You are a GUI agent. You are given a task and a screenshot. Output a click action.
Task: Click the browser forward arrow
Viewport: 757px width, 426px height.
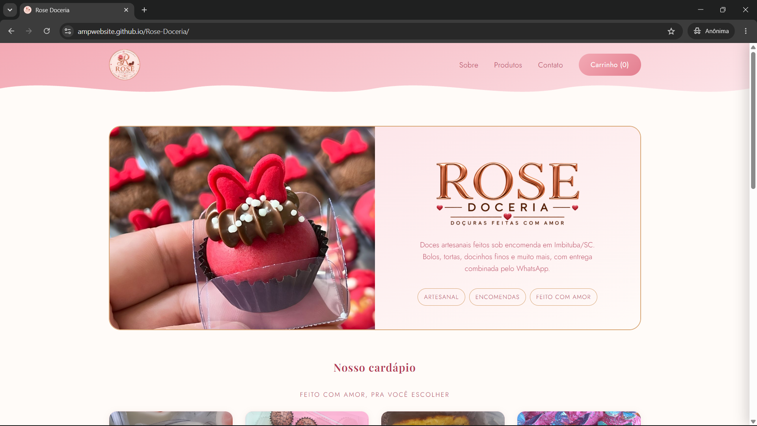pyautogui.click(x=29, y=31)
